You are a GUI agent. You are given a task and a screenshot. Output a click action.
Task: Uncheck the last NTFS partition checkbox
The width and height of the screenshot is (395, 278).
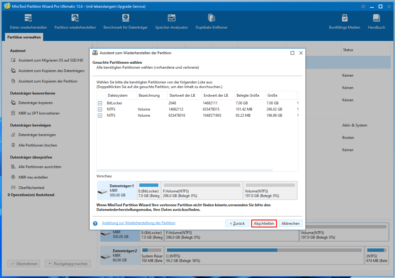tap(100, 115)
